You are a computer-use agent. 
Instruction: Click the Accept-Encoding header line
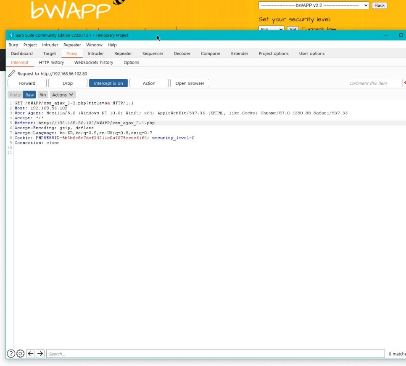click(54, 128)
